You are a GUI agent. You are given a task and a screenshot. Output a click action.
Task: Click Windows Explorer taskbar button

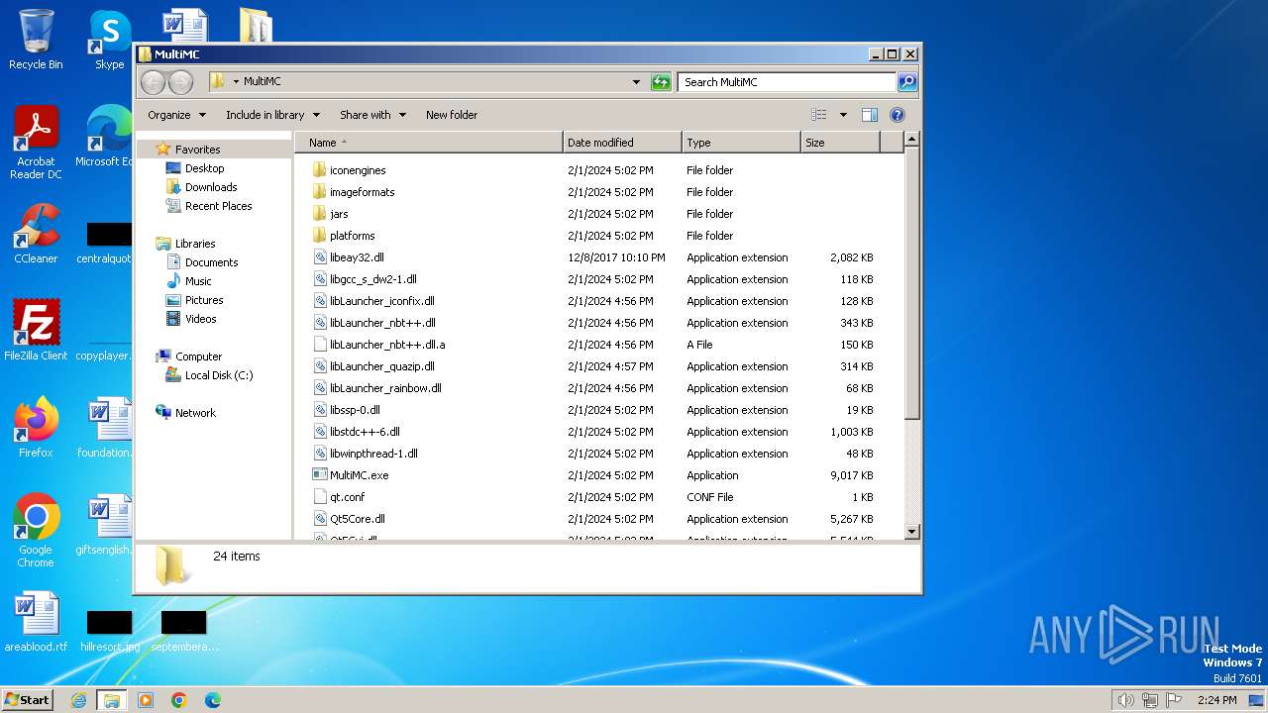pyautogui.click(x=112, y=700)
